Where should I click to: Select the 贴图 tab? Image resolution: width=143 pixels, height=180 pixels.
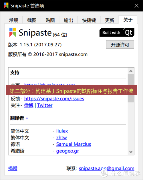(x=50, y=20)
